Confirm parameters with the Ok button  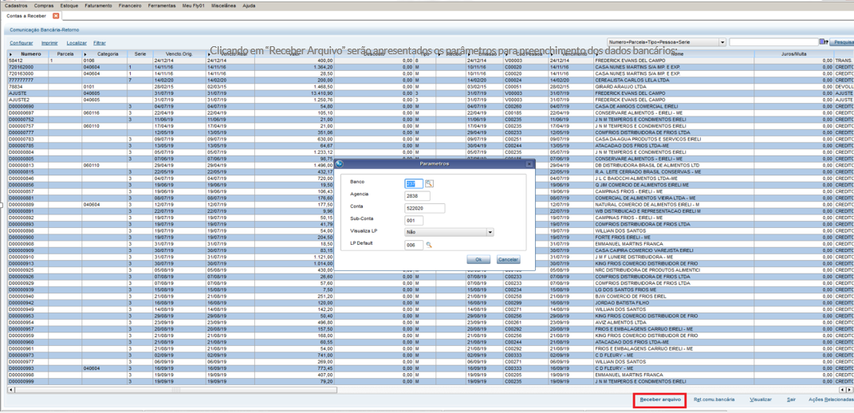pos(478,259)
